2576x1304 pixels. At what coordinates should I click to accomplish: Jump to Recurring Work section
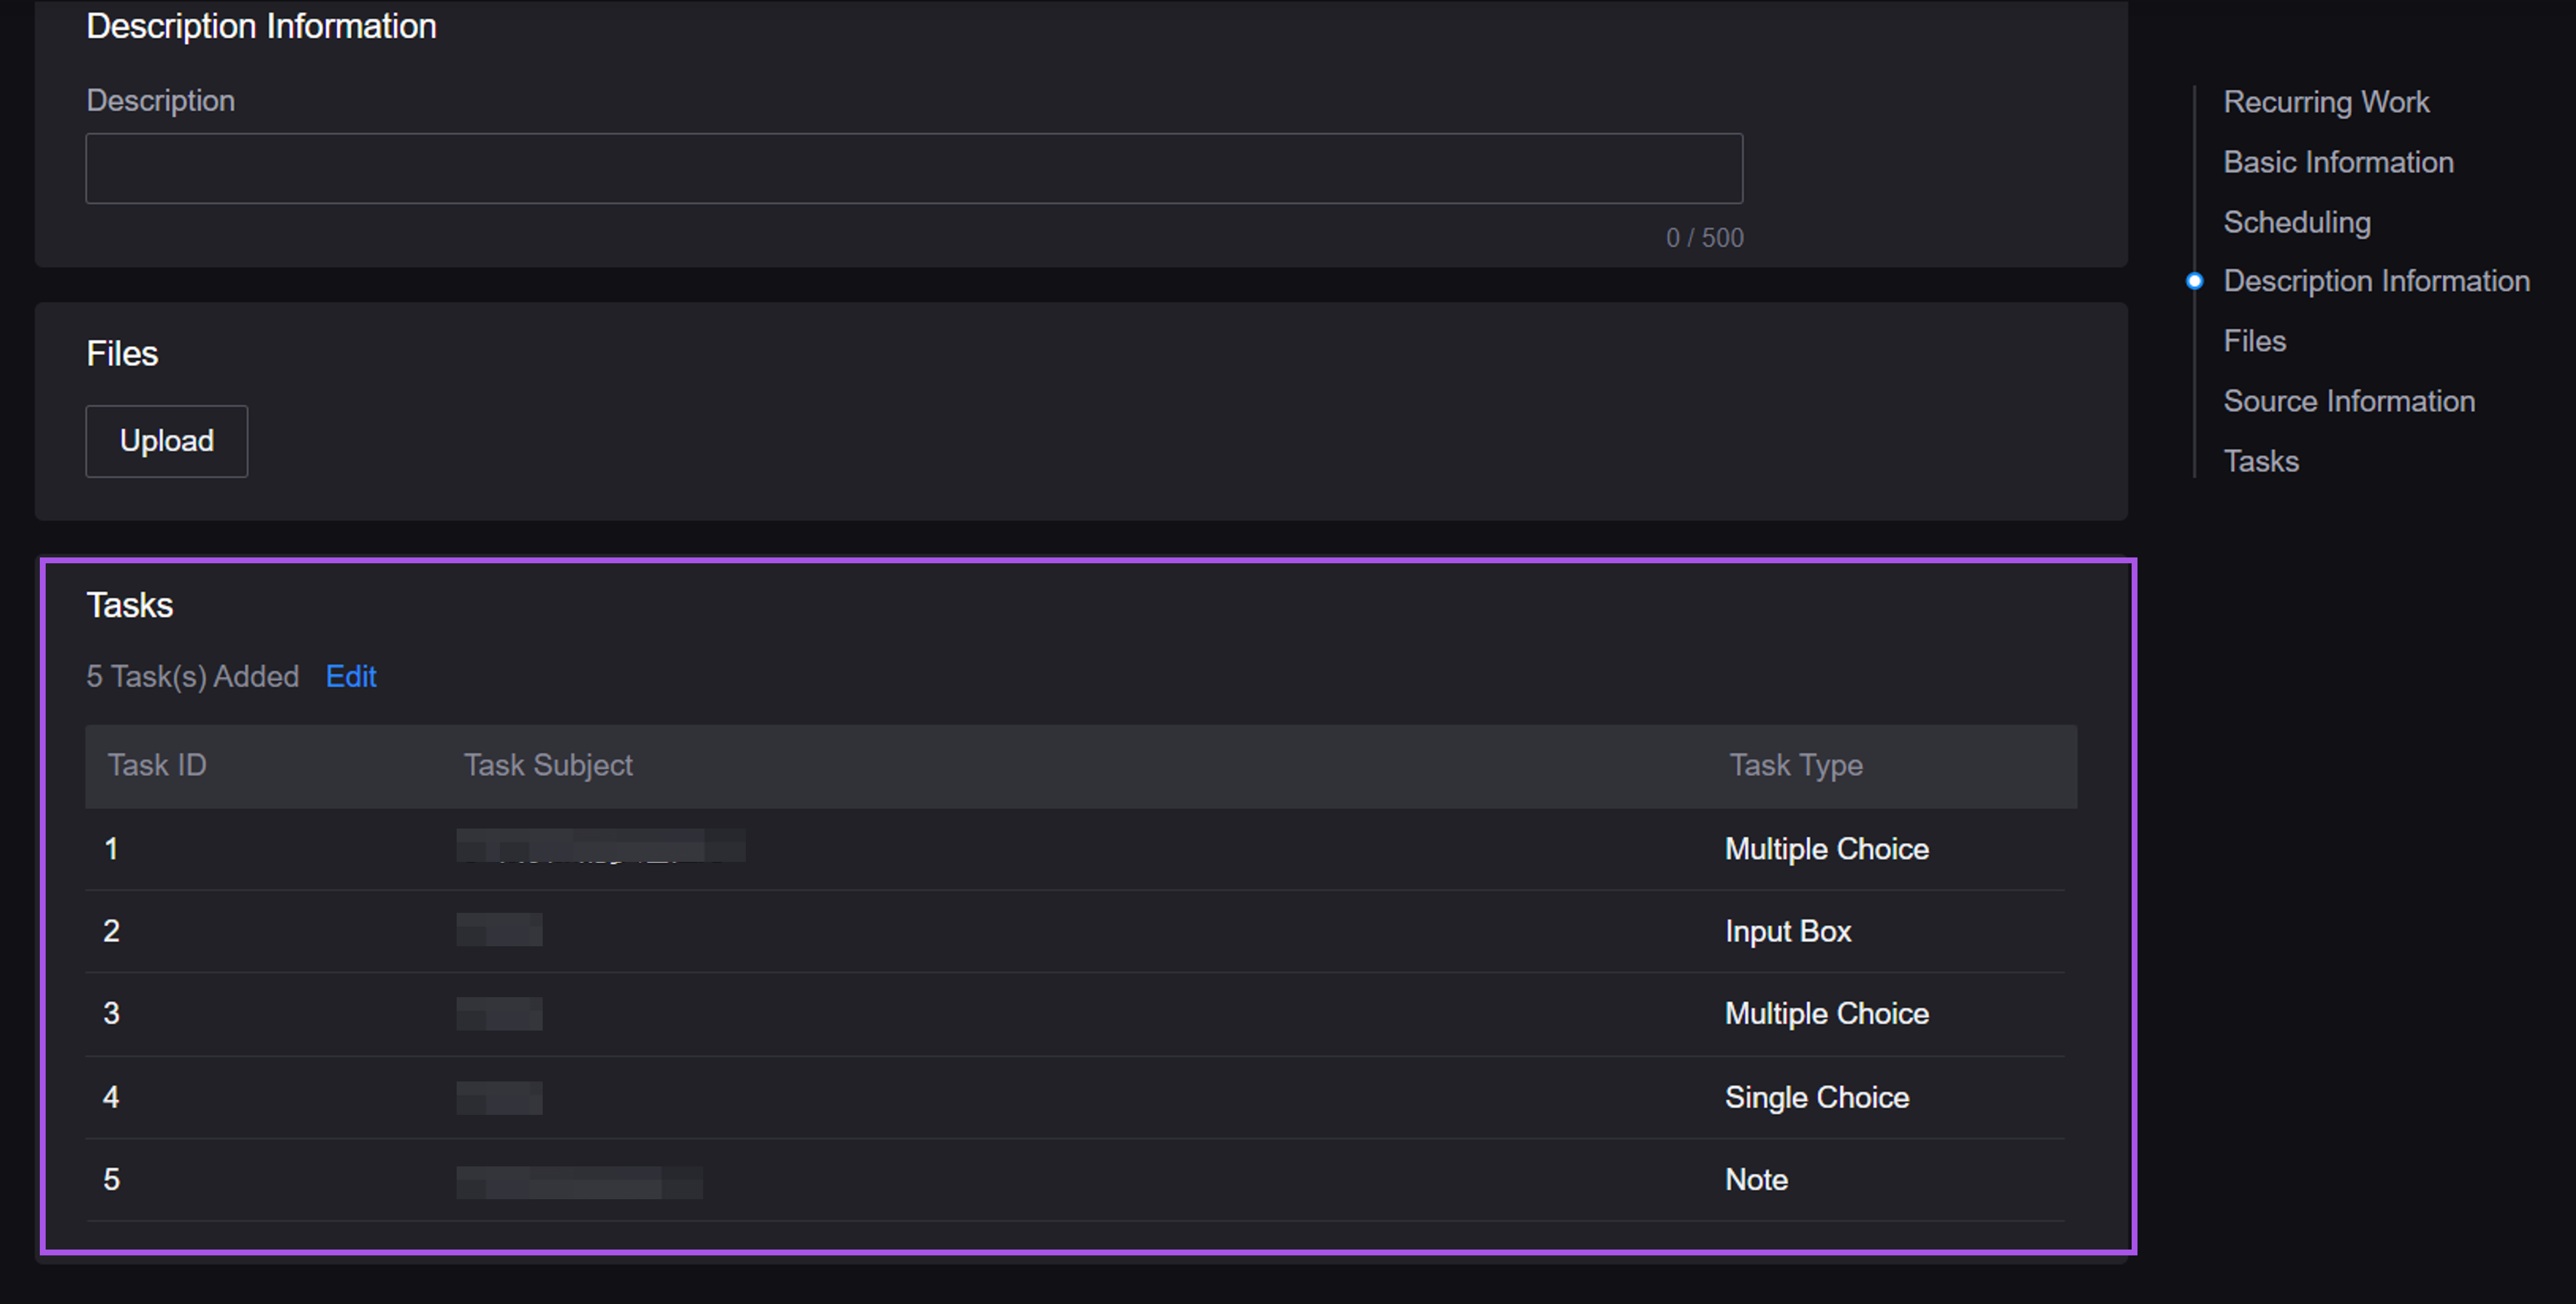pyautogui.click(x=2325, y=102)
